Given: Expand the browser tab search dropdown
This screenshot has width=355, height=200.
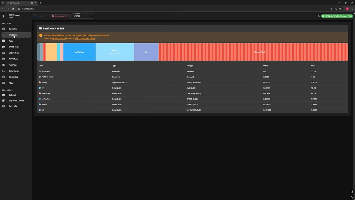Looking at the screenshot, I should 3,3.
